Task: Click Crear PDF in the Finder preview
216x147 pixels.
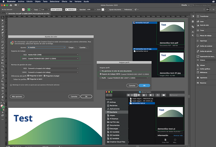Action: coord(165,141)
